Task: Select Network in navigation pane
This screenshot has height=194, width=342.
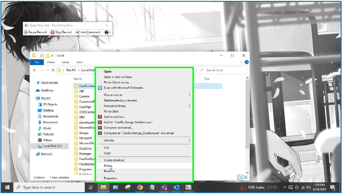Action: (x=44, y=154)
